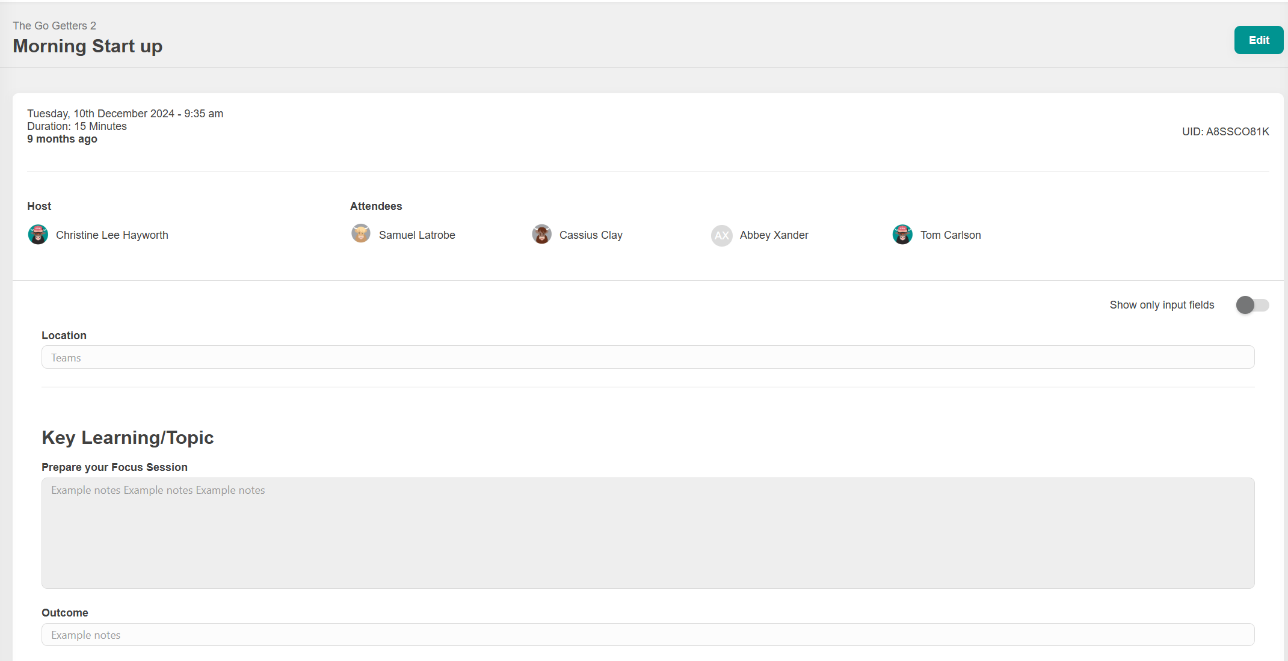Click the UID A8SSCO81K text
This screenshot has height=661, width=1288.
click(1225, 132)
